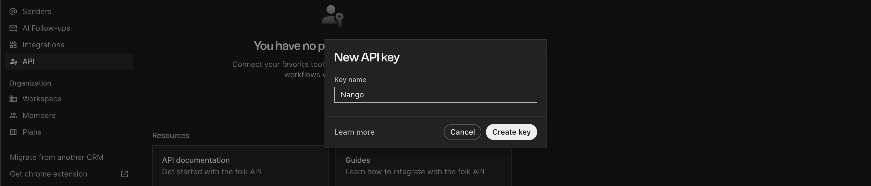Open the Members page
871x186 pixels.
tap(39, 116)
